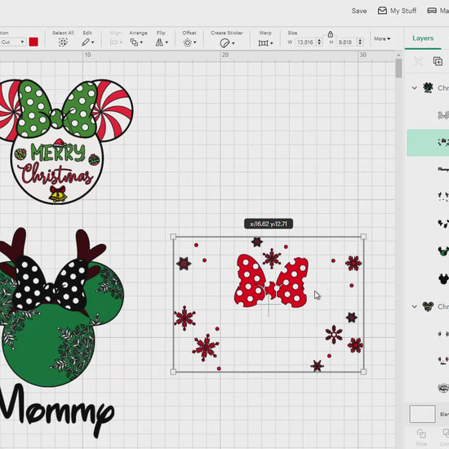Open the Operation Cut dropdown
This screenshot has width=449, height=449.
tap(12, 42)
